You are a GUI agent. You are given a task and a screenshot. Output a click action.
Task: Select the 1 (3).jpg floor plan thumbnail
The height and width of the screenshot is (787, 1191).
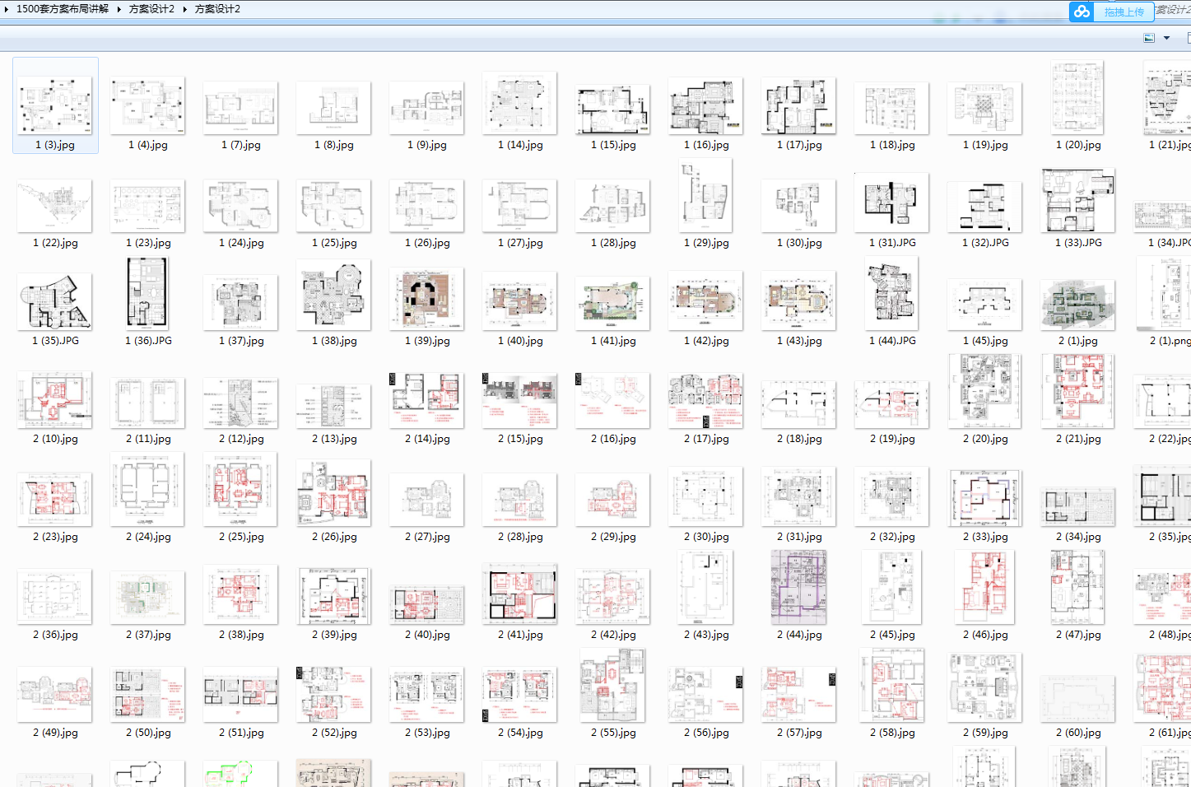tap(55, 105)
